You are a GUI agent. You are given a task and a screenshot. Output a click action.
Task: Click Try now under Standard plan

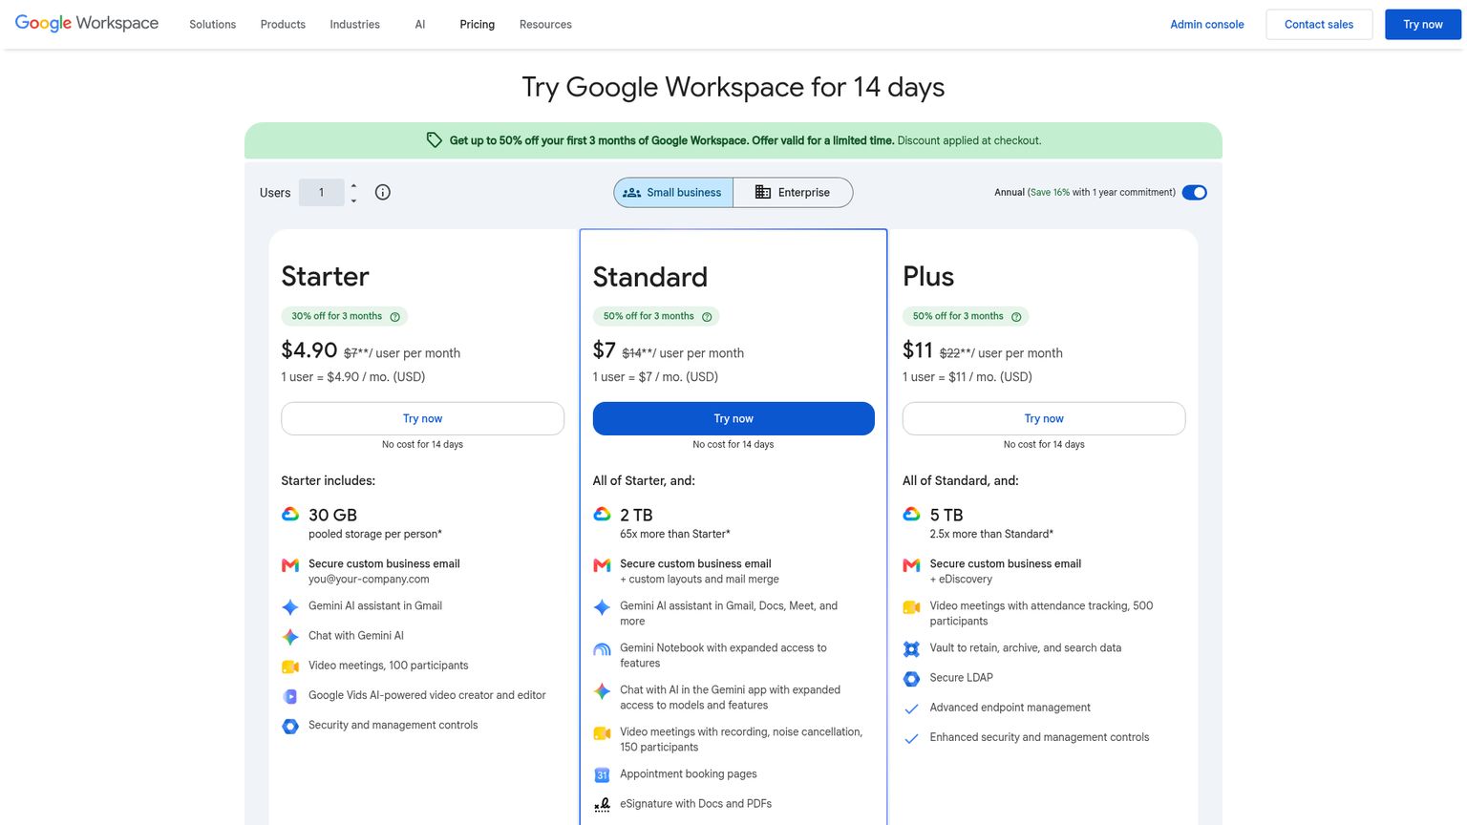point(733,418)
